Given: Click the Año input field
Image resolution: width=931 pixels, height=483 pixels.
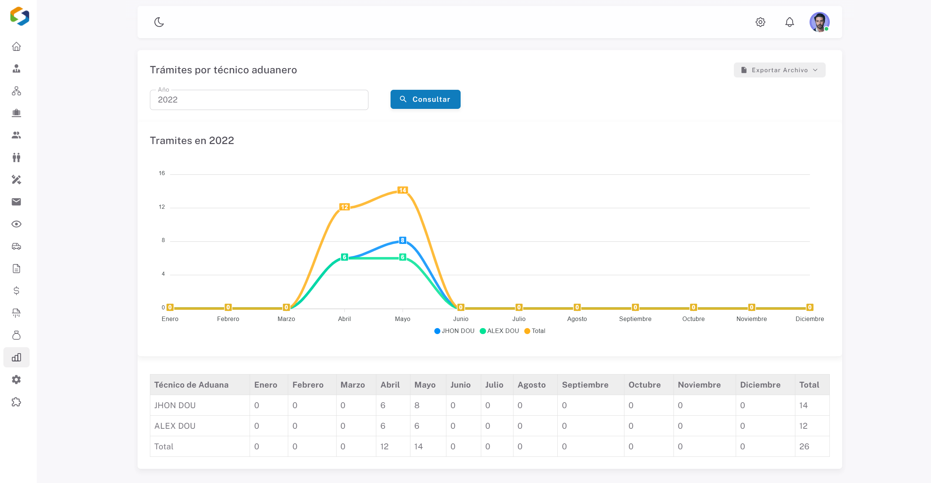Looking at the screenshot, I should pyautogui.click(x=259, y=100).
